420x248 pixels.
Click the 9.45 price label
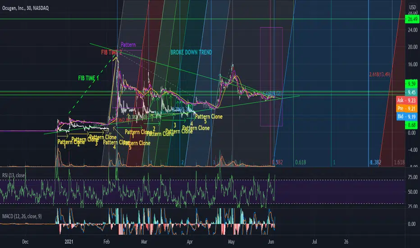[x=412, y=92]
